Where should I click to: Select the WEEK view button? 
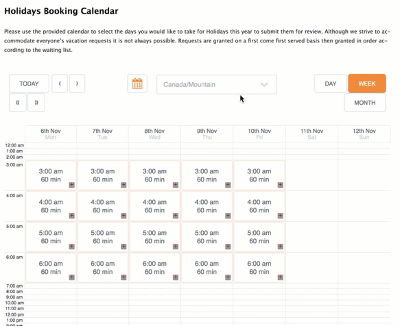pyautogui.click(x=367, y=84)
